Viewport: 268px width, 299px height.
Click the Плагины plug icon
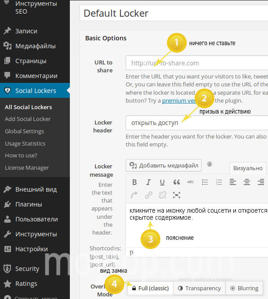tap(7, 204)
